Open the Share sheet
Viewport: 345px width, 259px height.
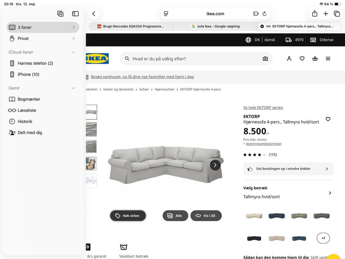point(315,14)
